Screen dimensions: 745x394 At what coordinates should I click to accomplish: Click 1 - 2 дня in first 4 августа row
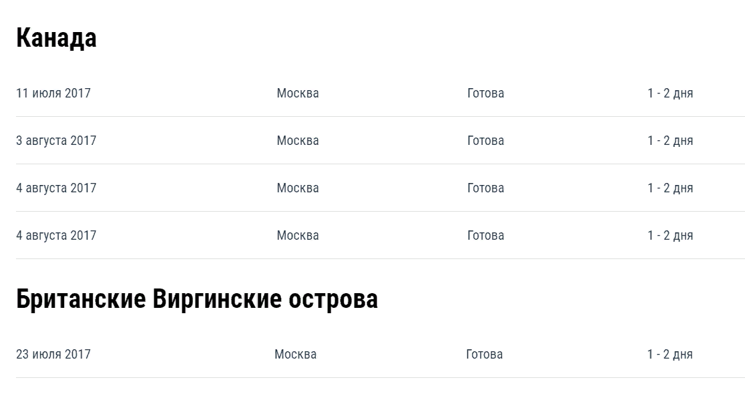coord(670,188)
